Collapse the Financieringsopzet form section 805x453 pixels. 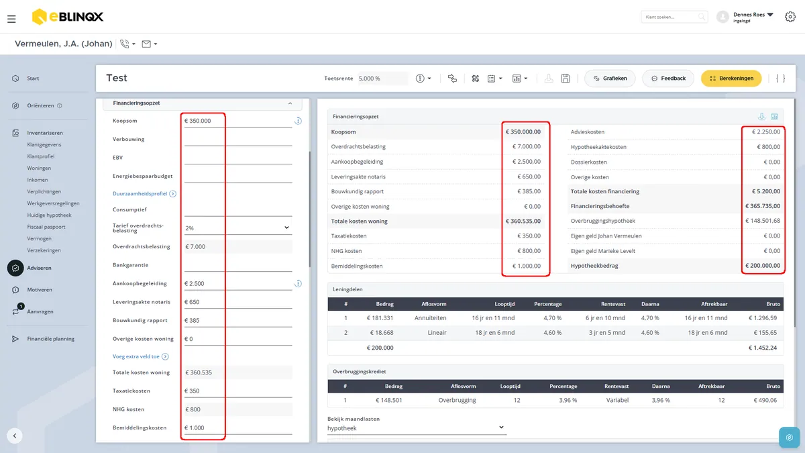[290, 103]
